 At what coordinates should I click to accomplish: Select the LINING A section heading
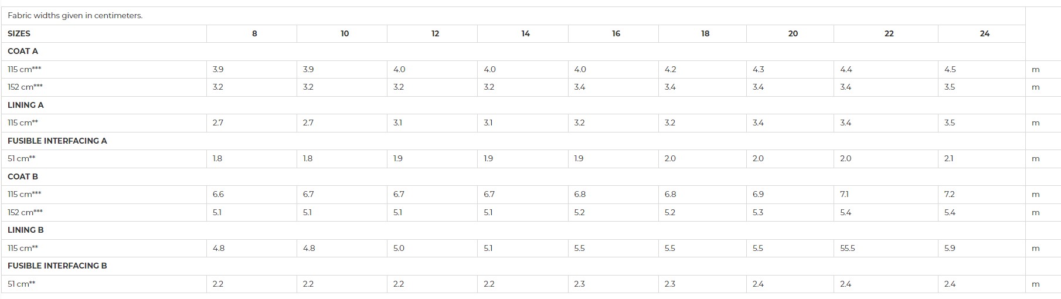pos(26,105)
